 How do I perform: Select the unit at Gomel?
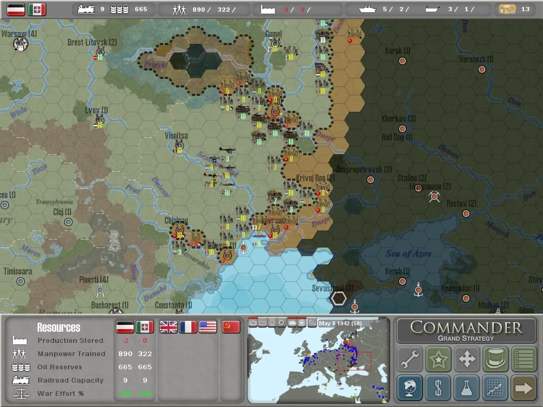(275, 45)
